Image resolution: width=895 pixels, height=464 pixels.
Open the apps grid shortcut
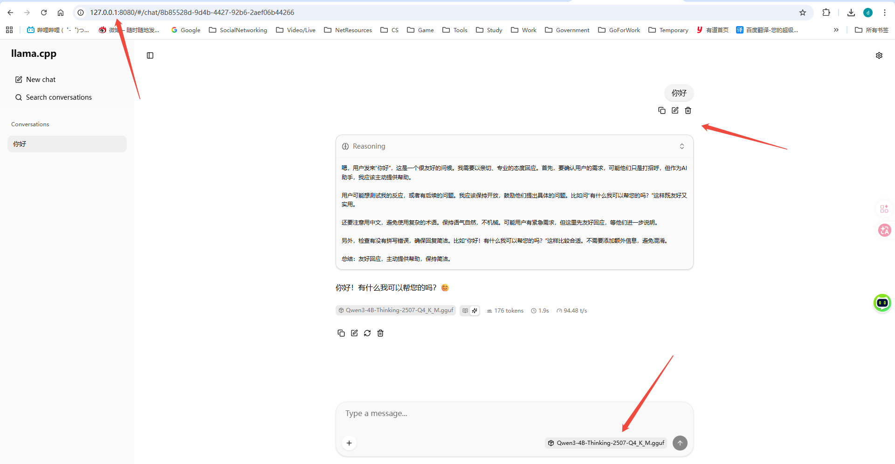click(9, 30)
